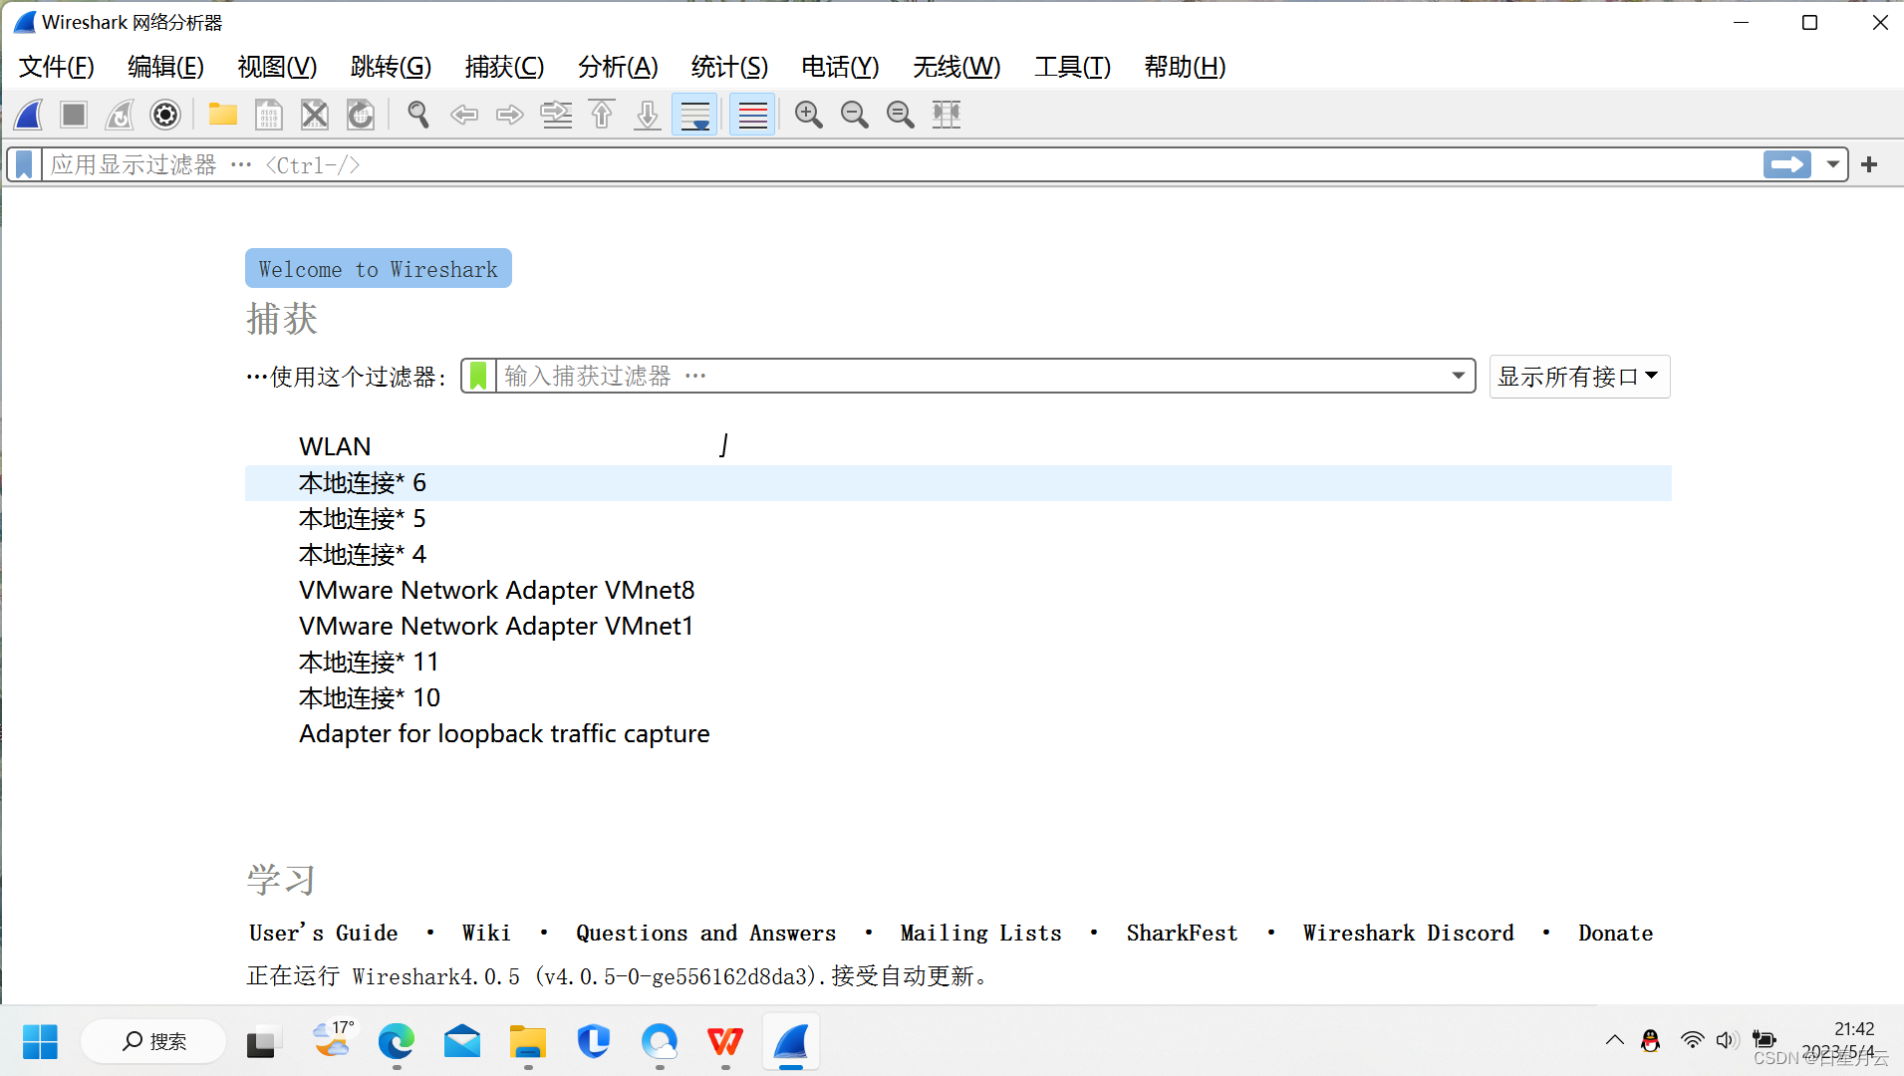
Task: Open the 电话(Y) menu
Action: pos(840,67)
